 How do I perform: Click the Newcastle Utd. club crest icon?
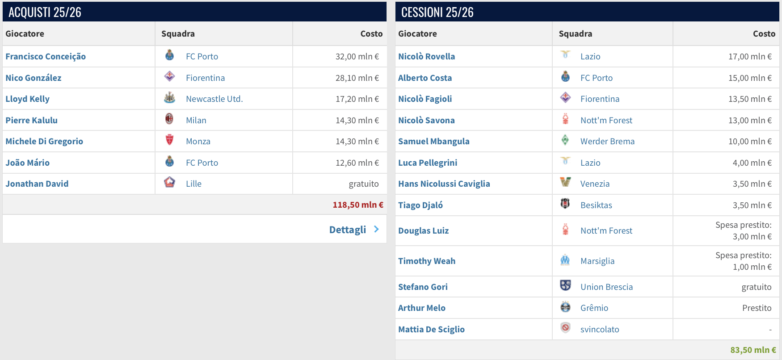tap(169, 98)
